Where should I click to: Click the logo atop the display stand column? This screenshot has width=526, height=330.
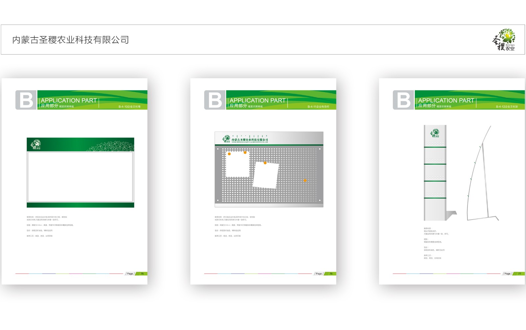[435, 133]
